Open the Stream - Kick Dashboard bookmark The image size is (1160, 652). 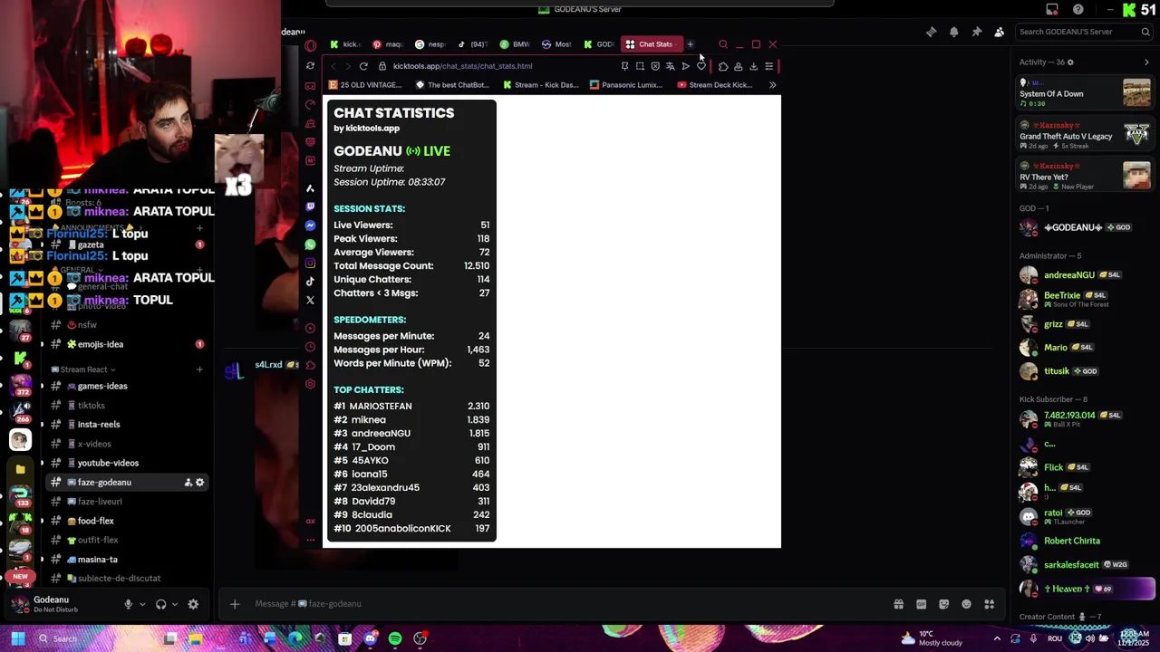540,85
